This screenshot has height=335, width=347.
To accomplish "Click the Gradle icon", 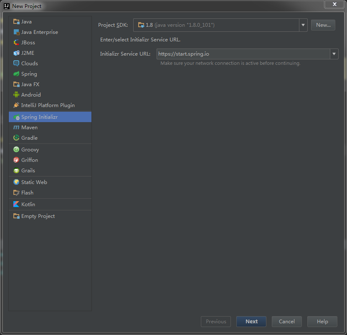I will coord(16,138).
